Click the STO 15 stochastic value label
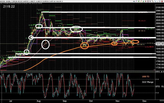This screenshot has width=164, height=103. tap(160, 87)
